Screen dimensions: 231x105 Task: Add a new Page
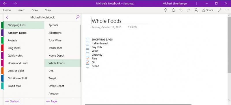pos(51,101)
